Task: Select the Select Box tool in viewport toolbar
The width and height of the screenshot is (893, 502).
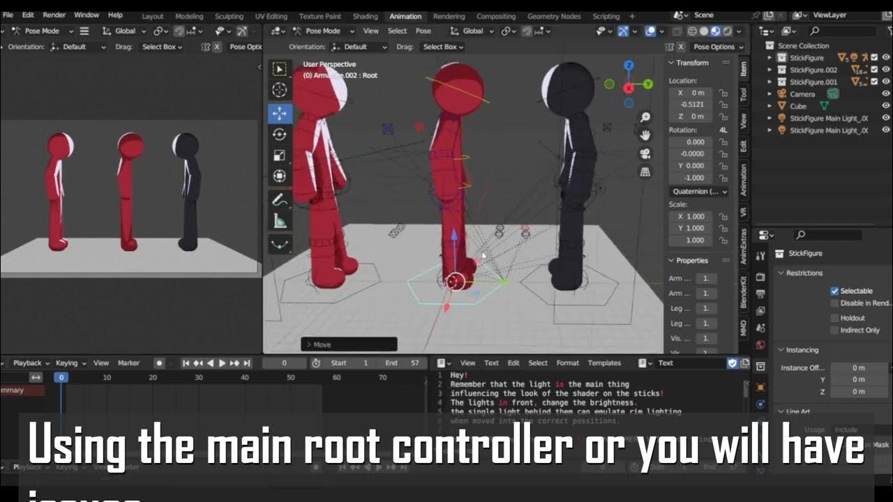Action: [280, 68]
